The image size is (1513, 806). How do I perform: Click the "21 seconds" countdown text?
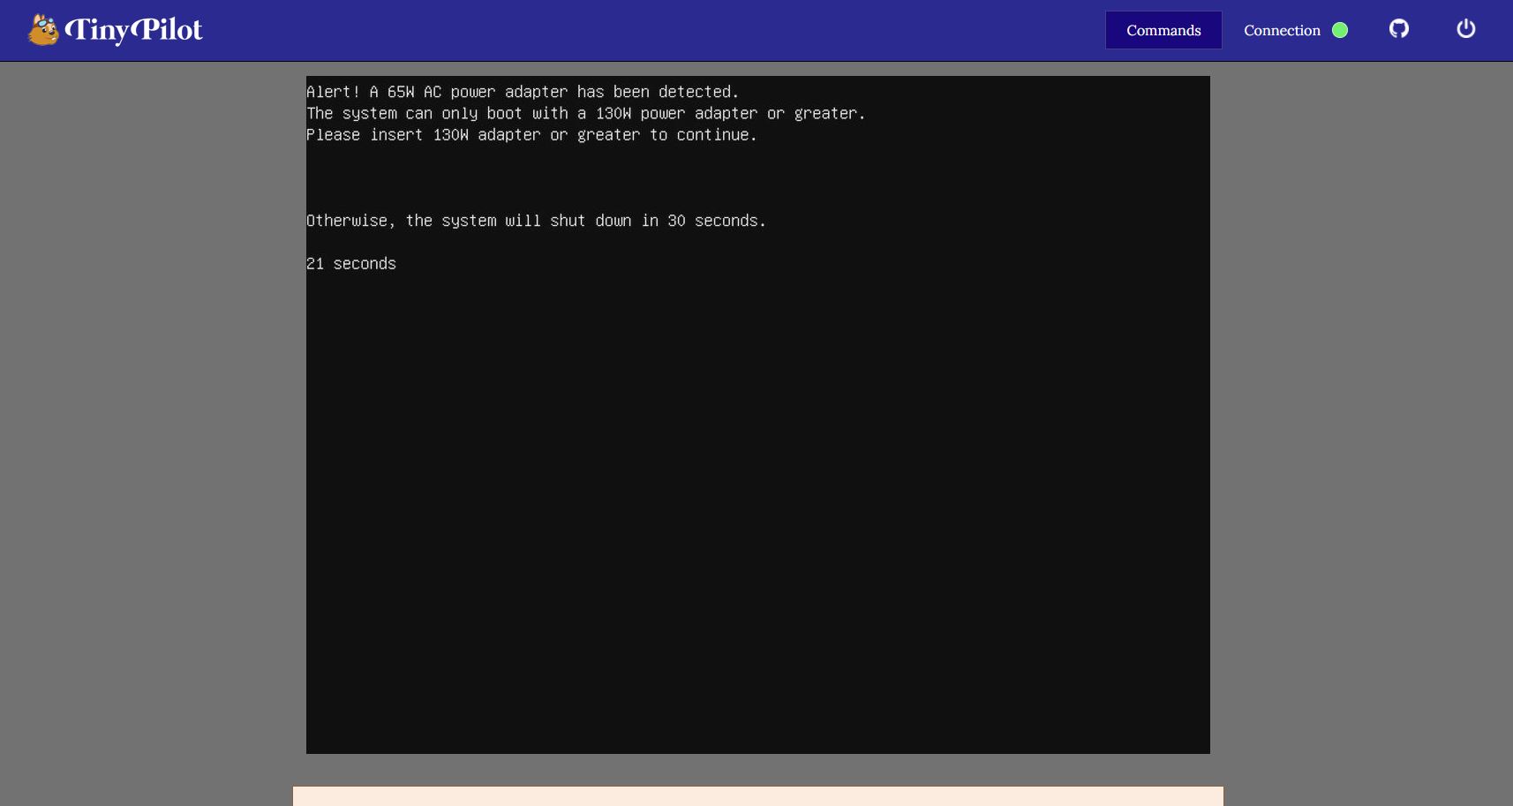click(x=351, y=263)
